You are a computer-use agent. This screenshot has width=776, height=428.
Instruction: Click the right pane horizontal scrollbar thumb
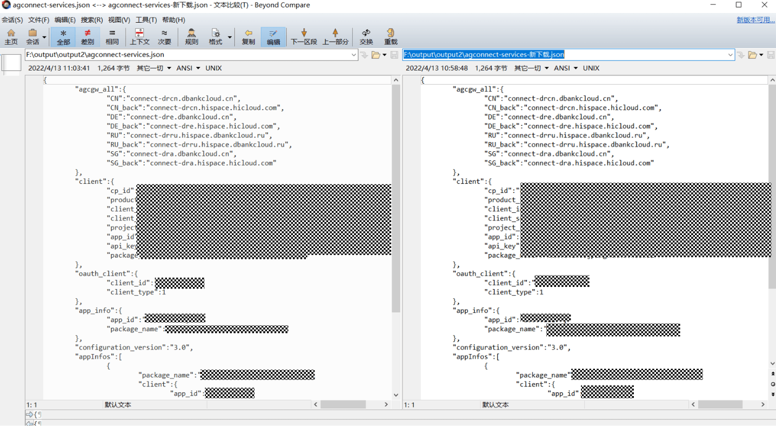(720, 404)
